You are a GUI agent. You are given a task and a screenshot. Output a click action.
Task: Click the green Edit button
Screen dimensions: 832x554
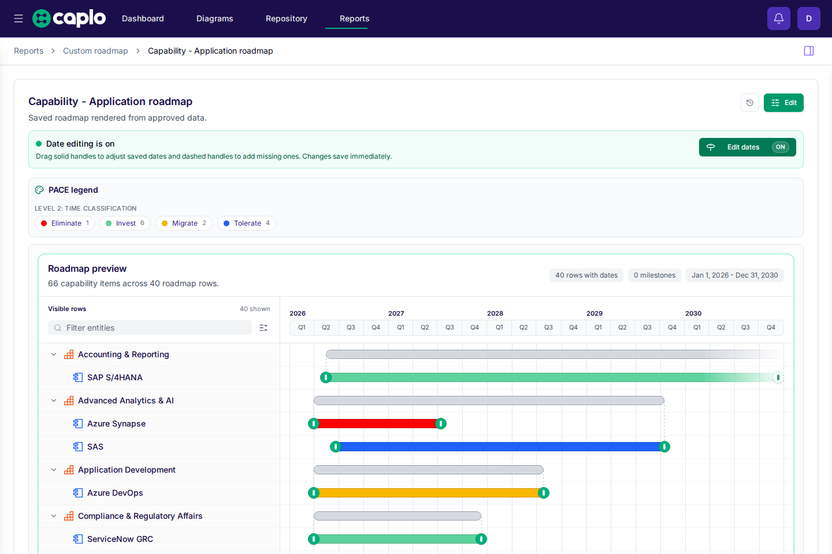coord(783,103)
